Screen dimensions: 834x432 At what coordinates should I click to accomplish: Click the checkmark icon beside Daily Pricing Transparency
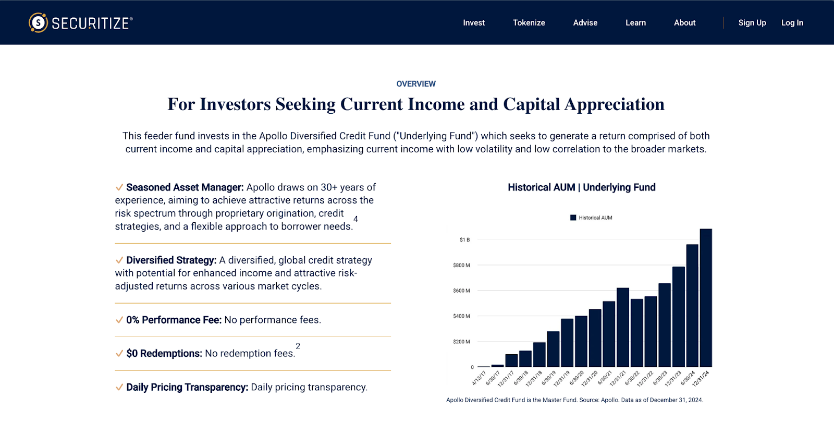coord(119,387)
